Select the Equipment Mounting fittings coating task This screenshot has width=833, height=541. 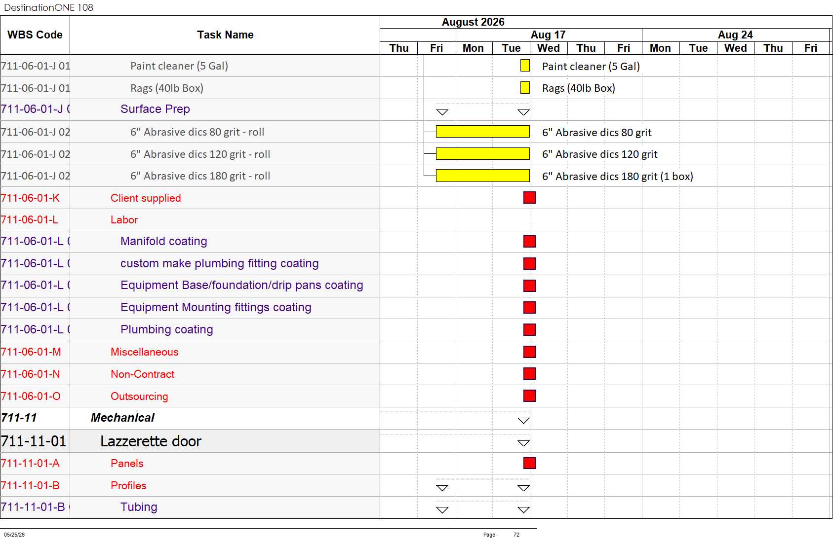[x=216, y=307]
